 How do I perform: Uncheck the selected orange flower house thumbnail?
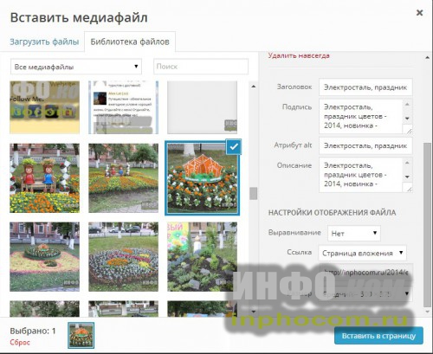pyautogui.click(x=234, y=147)
